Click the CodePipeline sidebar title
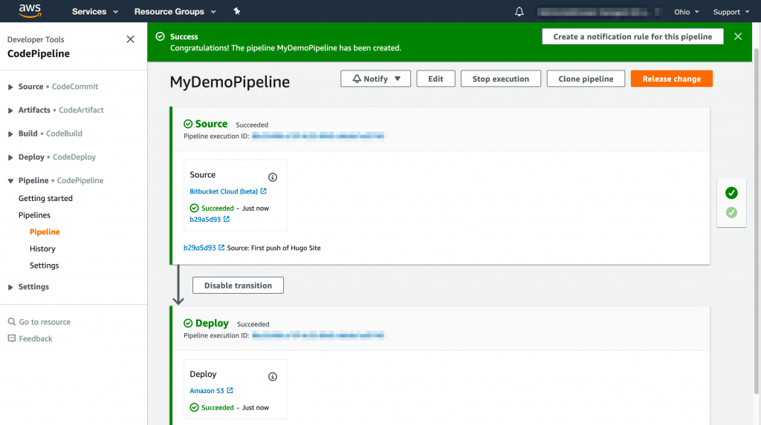 [x=39, y=54]
